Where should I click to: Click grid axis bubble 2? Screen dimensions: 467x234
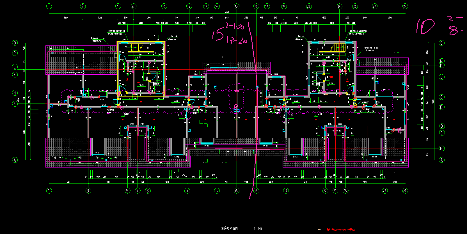coord(83,6)
